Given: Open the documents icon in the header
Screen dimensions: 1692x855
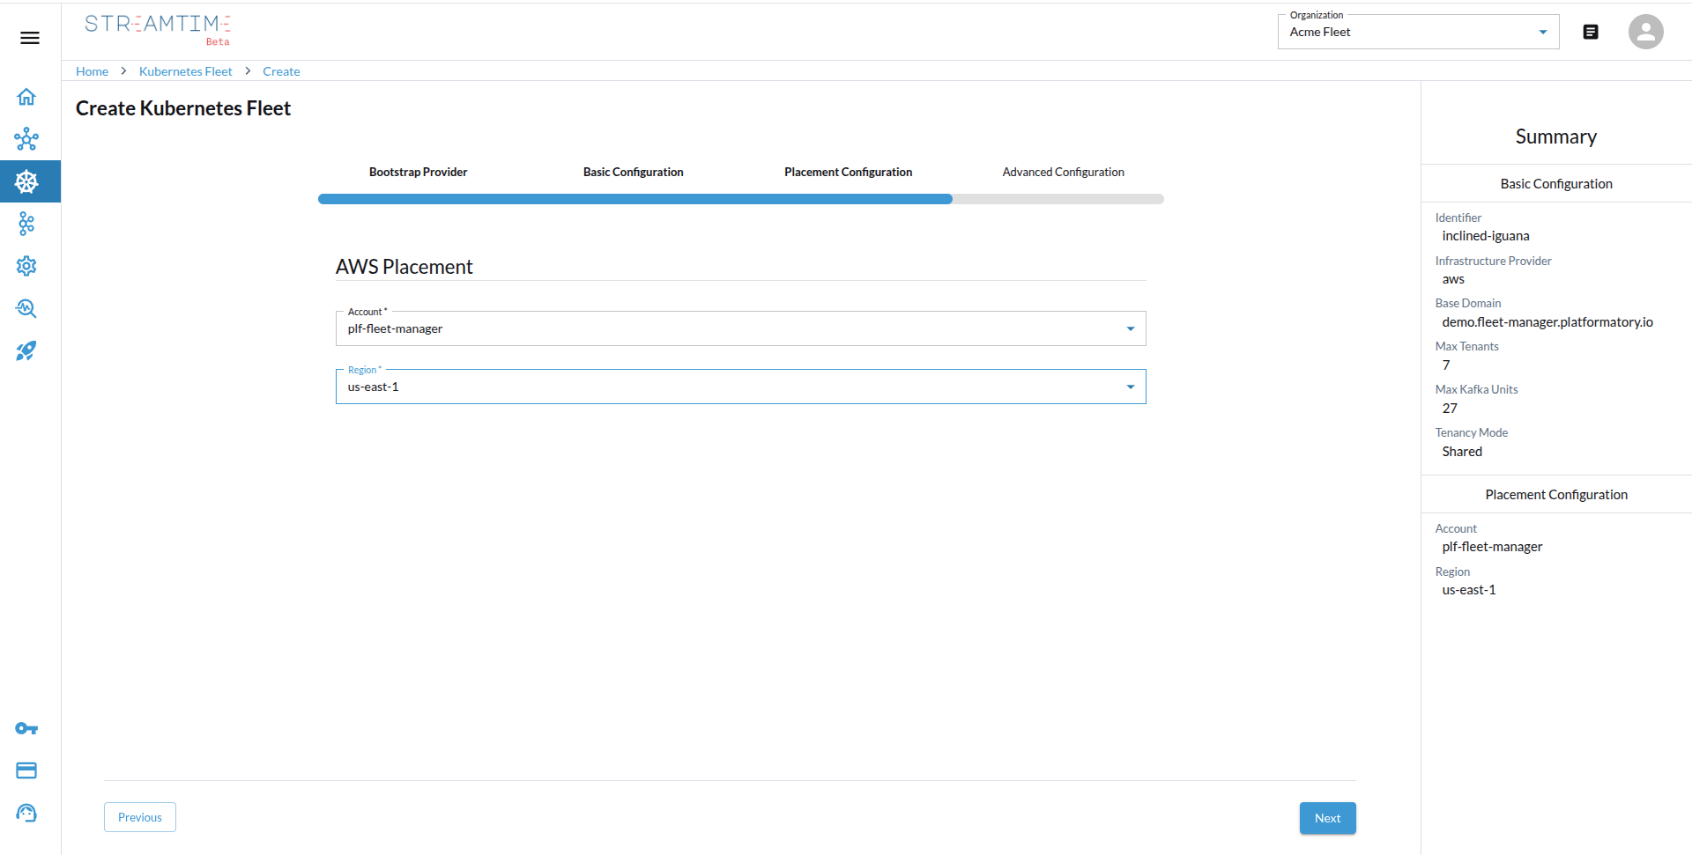Looking at the screenshot, I should point(1591,32).
